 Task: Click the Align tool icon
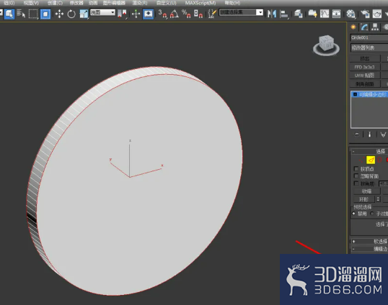coord(284,14)
